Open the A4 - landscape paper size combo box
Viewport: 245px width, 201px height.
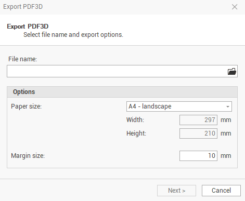[179, 106]
